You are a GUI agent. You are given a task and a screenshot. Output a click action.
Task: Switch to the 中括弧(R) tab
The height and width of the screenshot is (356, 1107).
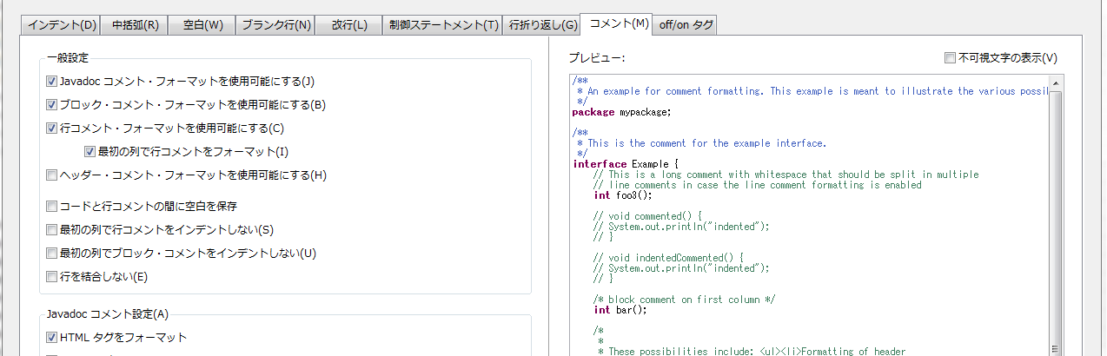[136, 24]
